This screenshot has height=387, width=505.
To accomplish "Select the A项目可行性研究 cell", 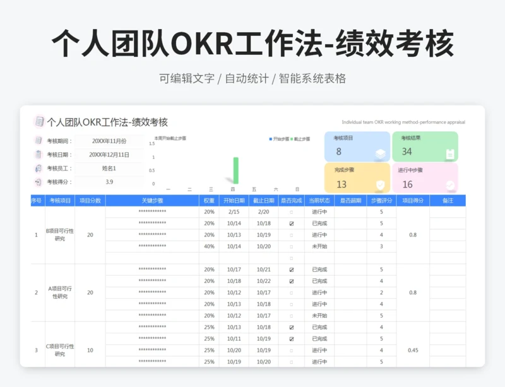I will click(60, 292).
